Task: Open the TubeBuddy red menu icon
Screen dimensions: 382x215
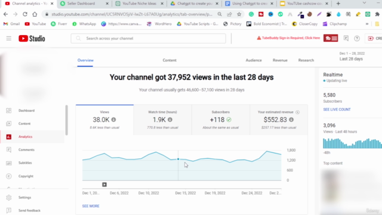Action: coord(331,38)
